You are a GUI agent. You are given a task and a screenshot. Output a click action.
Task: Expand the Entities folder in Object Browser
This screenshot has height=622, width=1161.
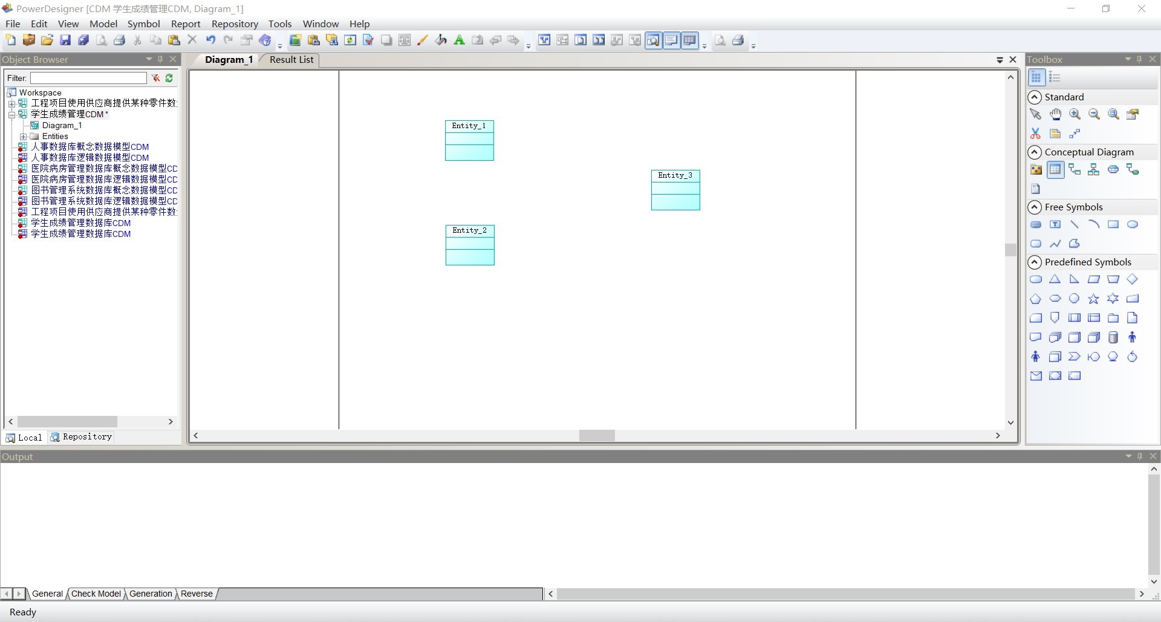pos(24,136)
